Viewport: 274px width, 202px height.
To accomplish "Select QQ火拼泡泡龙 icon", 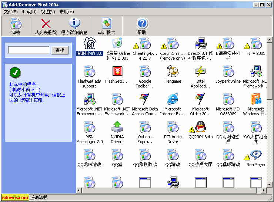I will coord(256,127).
